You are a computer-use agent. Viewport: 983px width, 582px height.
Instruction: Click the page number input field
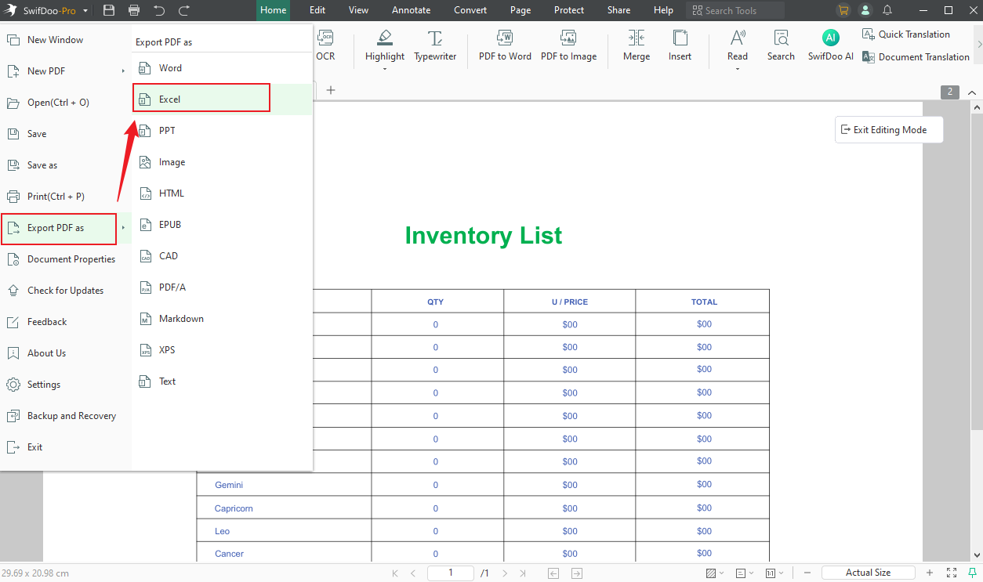[x=451, y=573]
